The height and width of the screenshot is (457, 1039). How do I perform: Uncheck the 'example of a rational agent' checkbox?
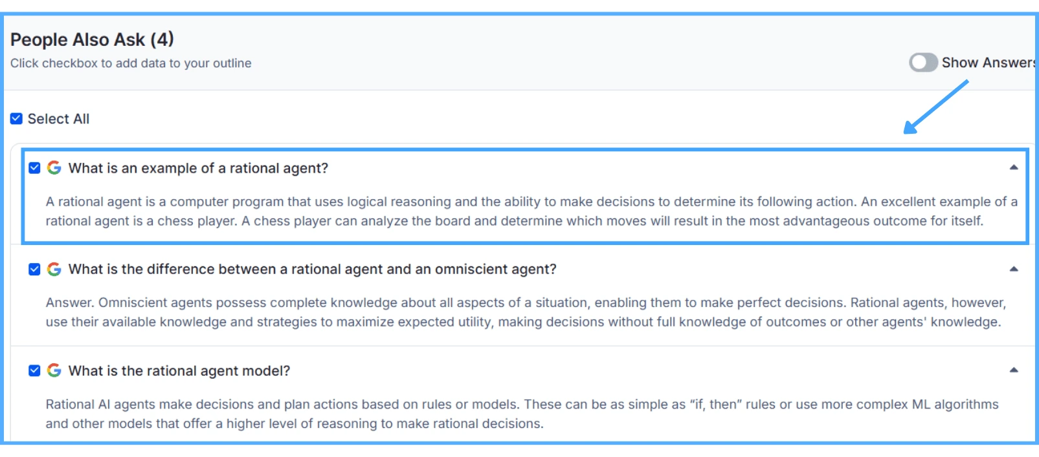pos(35,168)
